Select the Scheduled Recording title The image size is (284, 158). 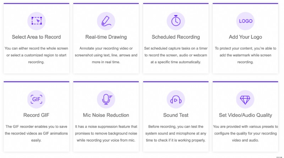[x=176, y=37]
